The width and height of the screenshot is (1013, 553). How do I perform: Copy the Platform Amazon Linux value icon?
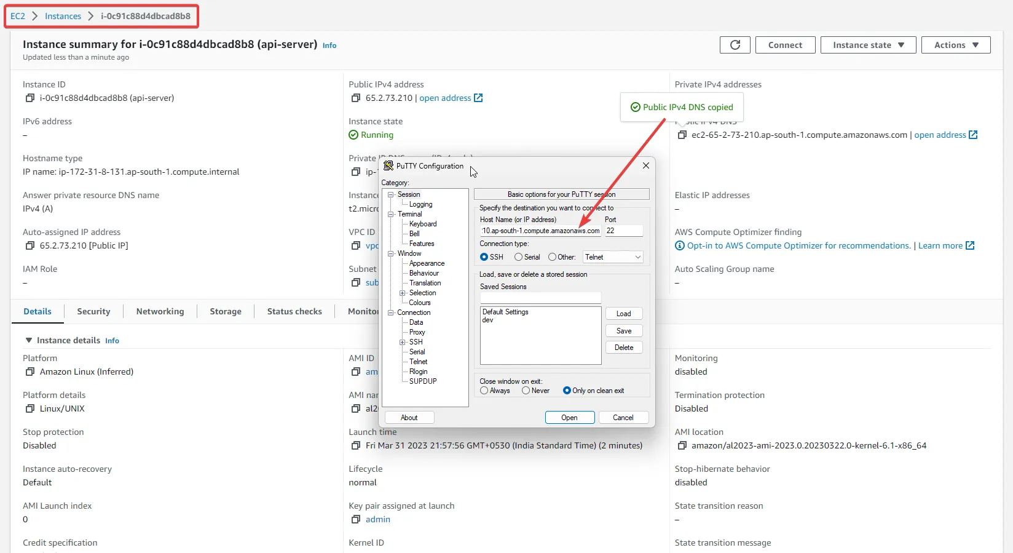pyautogui.click(x=30, y=372)
